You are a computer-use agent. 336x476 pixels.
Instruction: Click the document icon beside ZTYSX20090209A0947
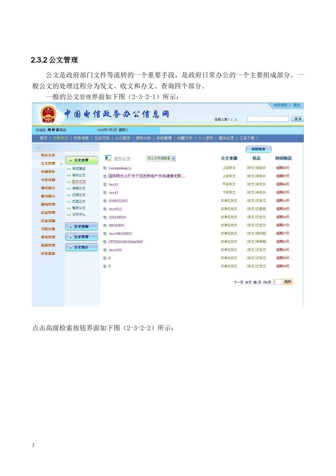105,242
